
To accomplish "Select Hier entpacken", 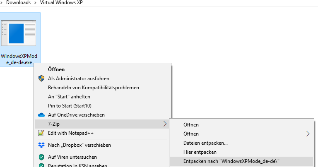I will [200, 152].
